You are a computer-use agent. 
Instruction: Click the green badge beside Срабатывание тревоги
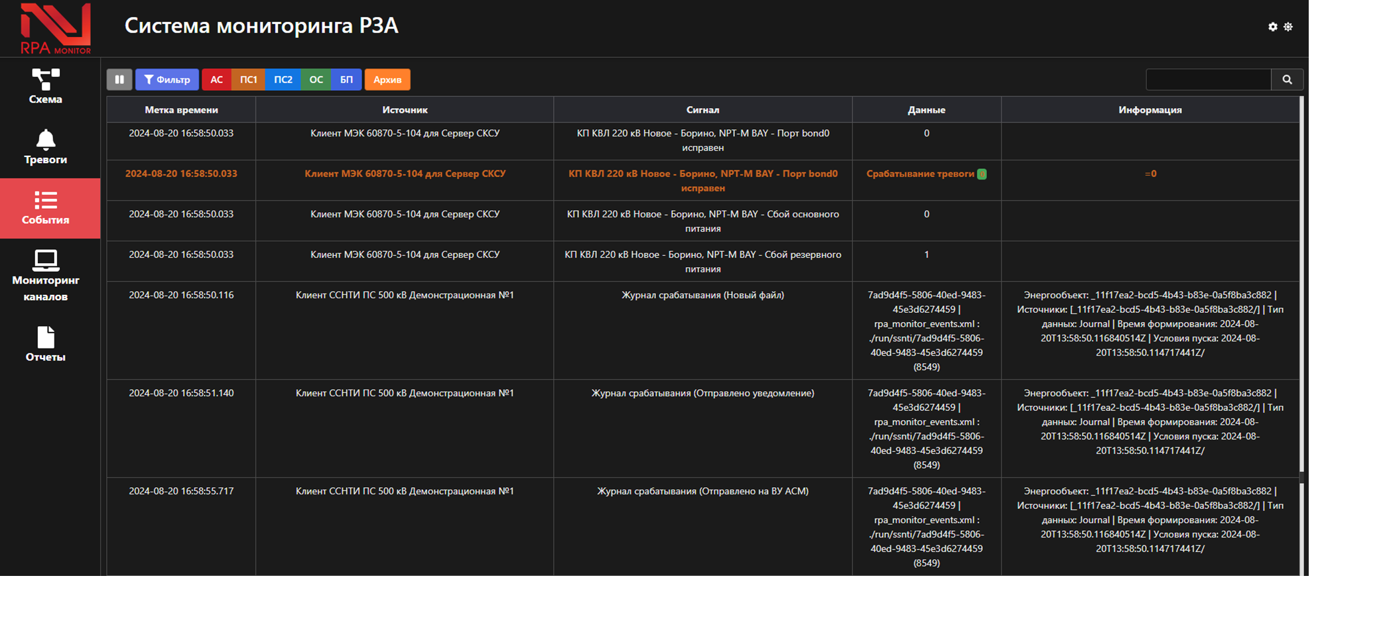982,174
